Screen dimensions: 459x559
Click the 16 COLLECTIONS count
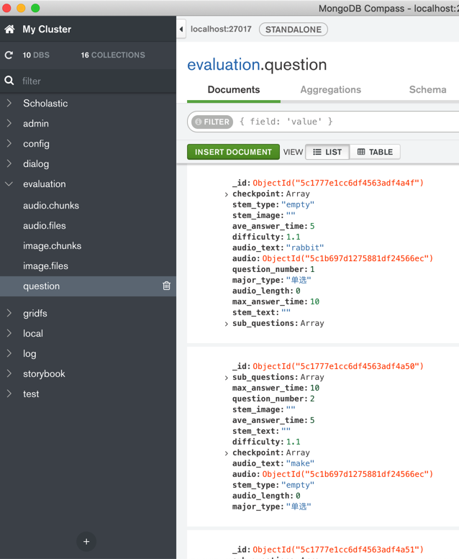tap(113, 55)
